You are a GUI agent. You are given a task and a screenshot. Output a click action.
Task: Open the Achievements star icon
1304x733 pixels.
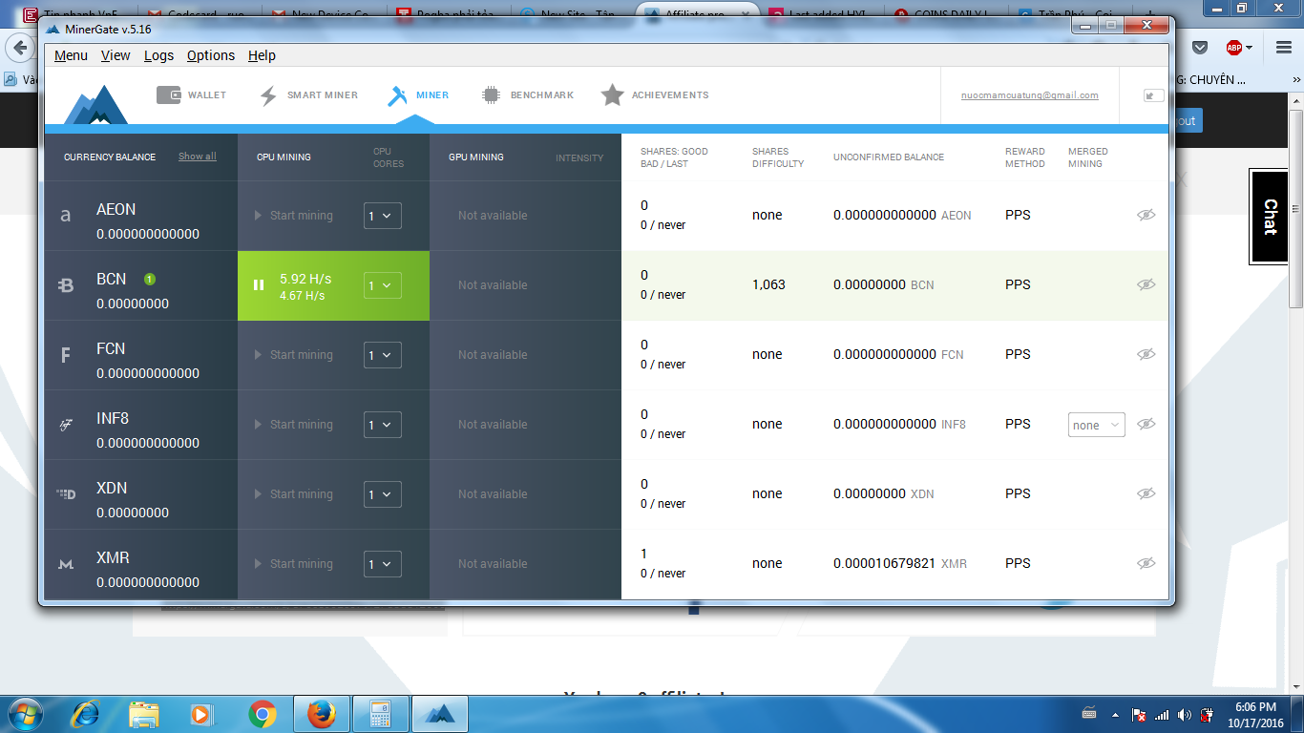coord(612,95)
